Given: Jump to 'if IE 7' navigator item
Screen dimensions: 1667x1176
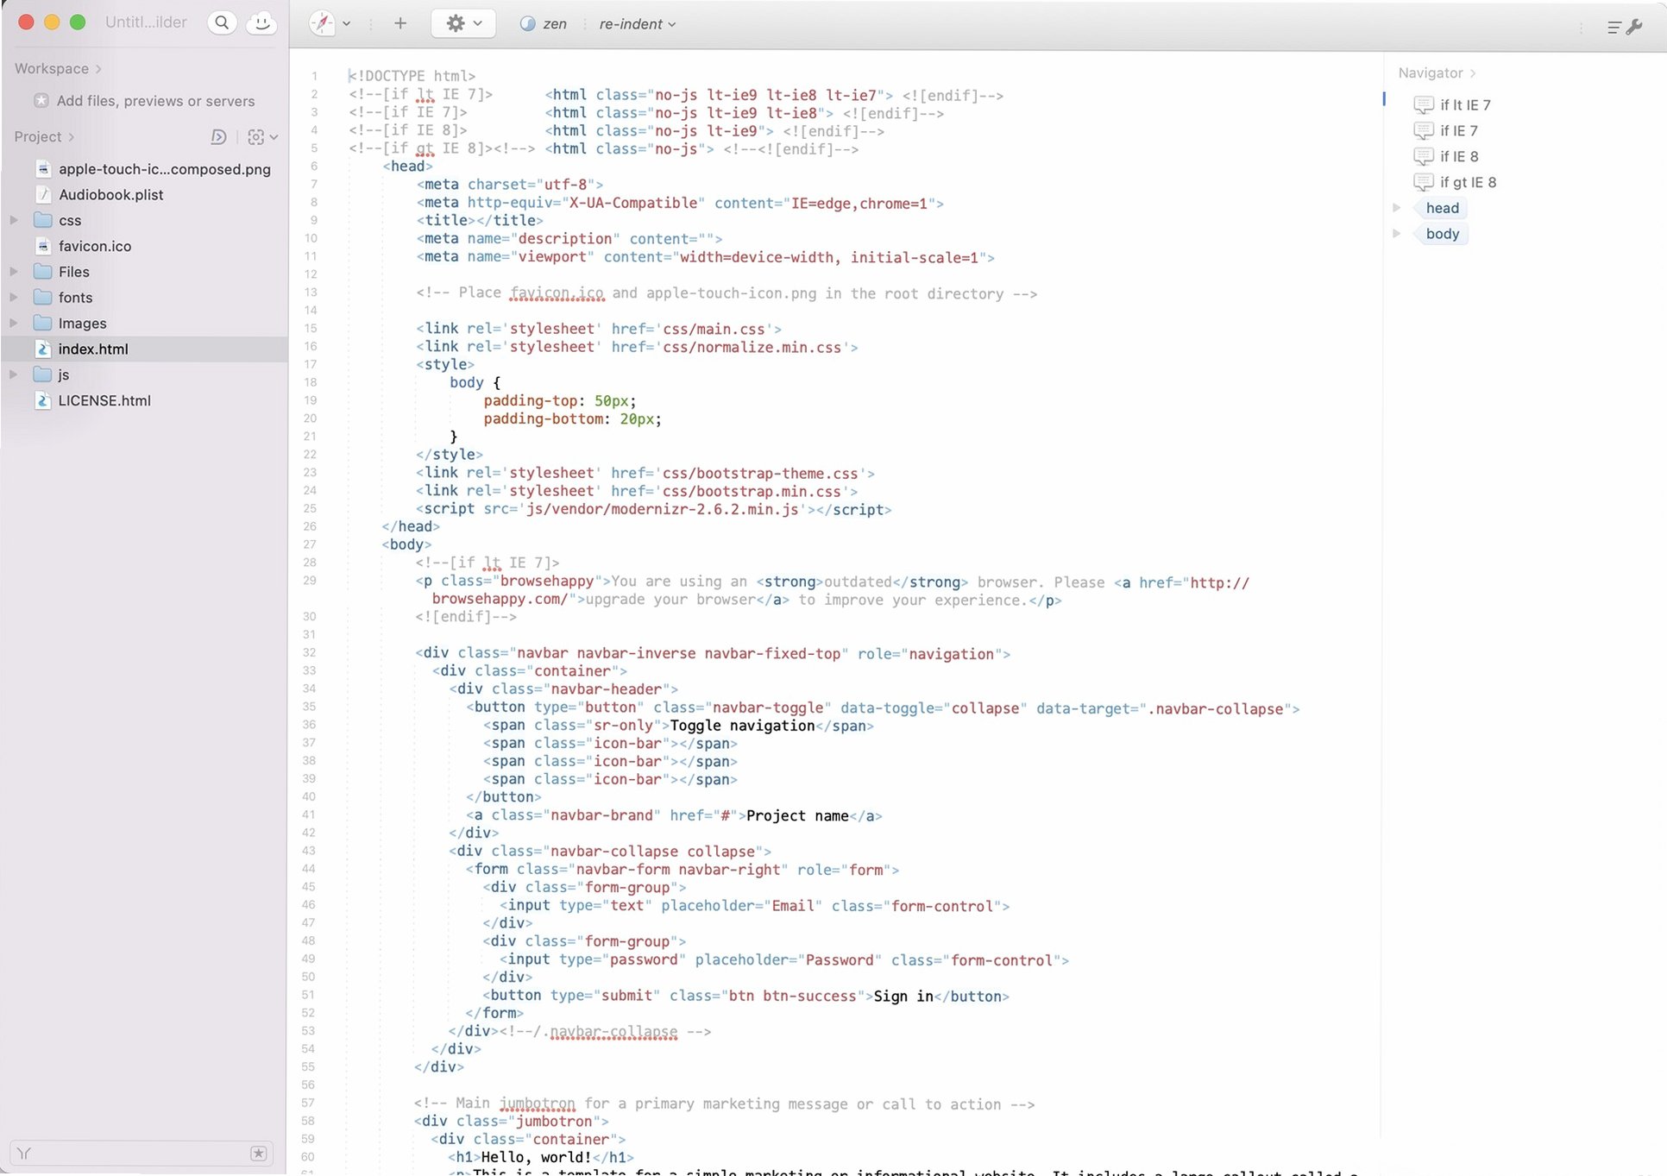Looking at the screenshot, I should point(1458,131).
